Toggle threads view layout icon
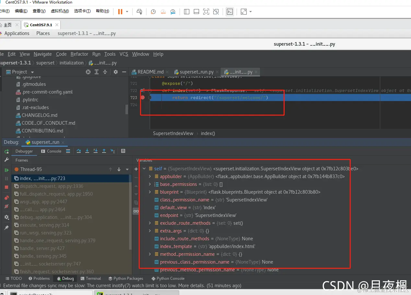Image resolution: width=411 pixels, height=295 pixels. pos(68,151)
